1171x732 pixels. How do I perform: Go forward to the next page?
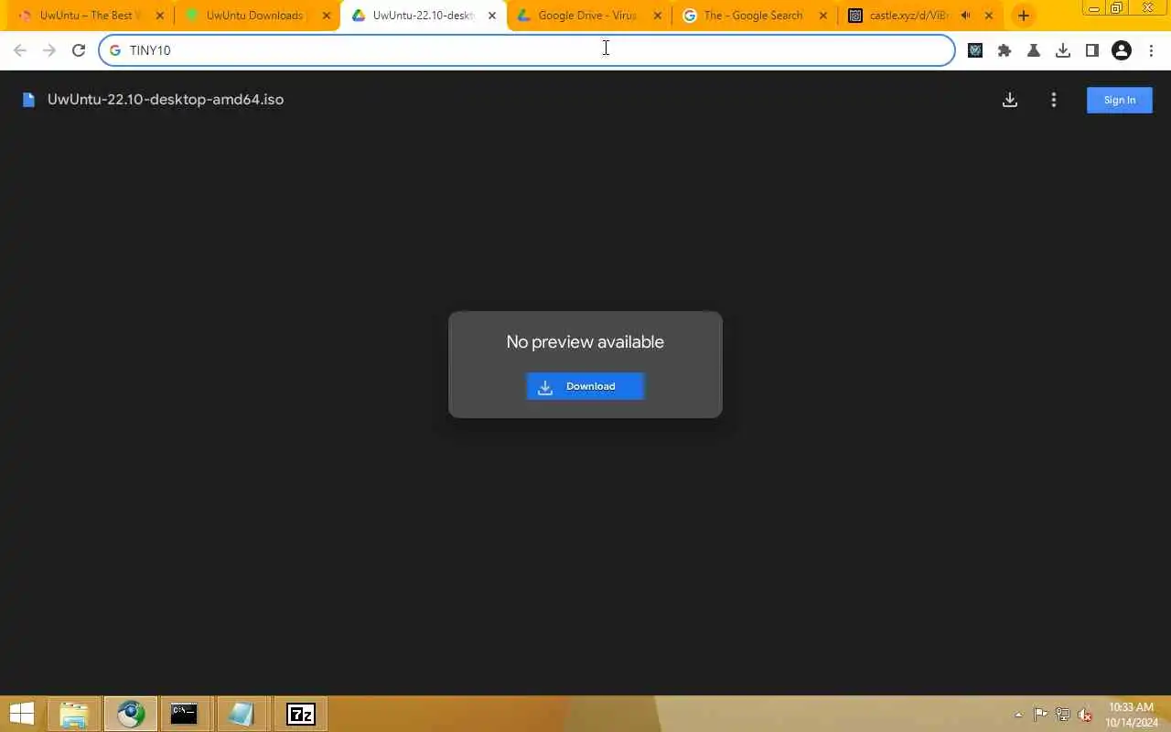click(49, 50)
